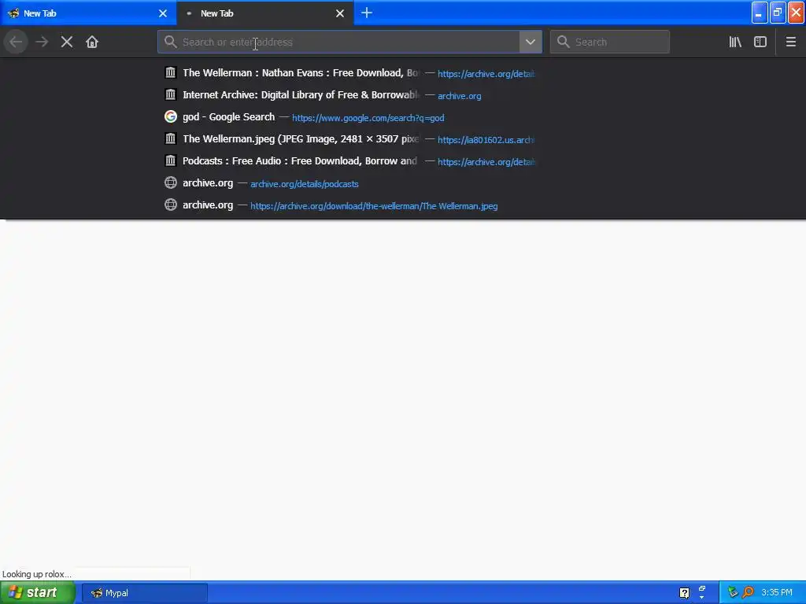Open Podcasts : Free Audio suggestion

(x=349, y=161)
